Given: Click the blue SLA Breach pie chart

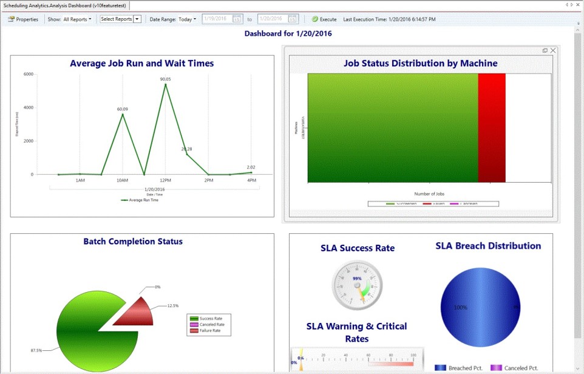Looking at the screenshot, I should tap(480, 307).
